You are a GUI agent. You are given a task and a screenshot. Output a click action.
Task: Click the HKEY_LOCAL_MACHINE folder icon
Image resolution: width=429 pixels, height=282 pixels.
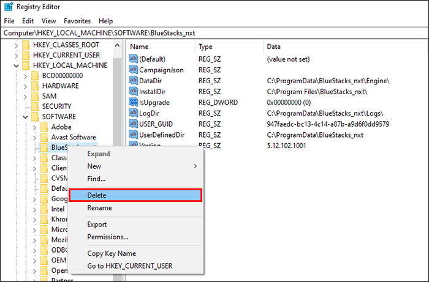tap(26, 65)
